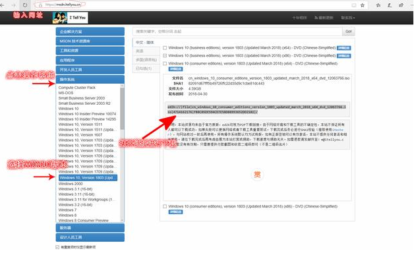Click the pen notes icon in browser toolbar
The width and height of the screenshot is (414, 257).
point(390,5)
